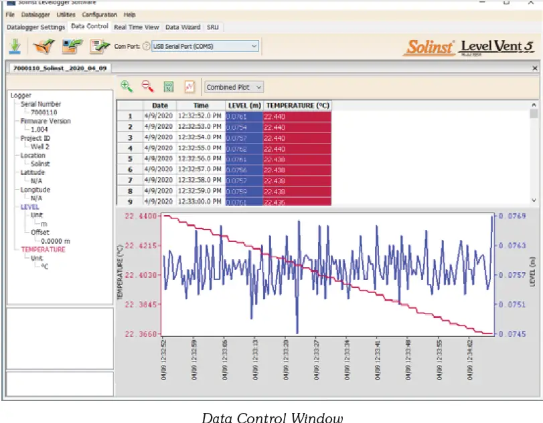Open the USB Serial Port Com Port dropdown
This screenshot has width=543, height=423.
254,45
